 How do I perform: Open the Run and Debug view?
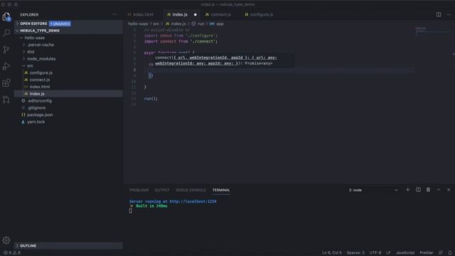(6, 66)
